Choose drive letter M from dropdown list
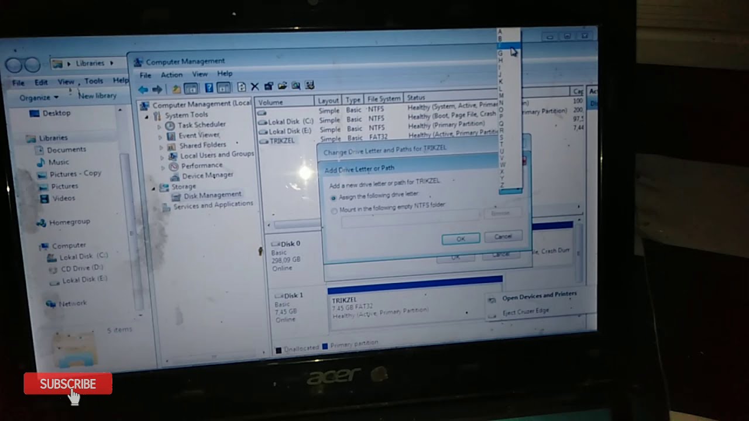749x421 pixels. [501, 95]
